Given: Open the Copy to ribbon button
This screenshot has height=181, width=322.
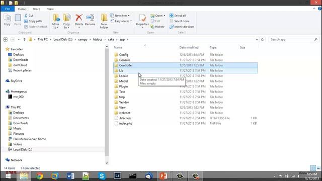Looking at the screenshot, I should 66,21.
